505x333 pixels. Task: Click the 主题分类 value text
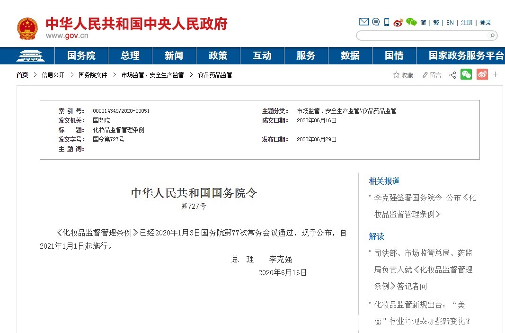click(346, 111)
